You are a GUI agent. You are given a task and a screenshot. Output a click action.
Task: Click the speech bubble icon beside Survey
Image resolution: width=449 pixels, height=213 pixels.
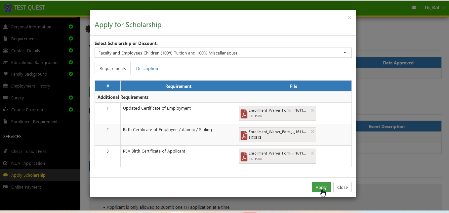tap(5, 98)
